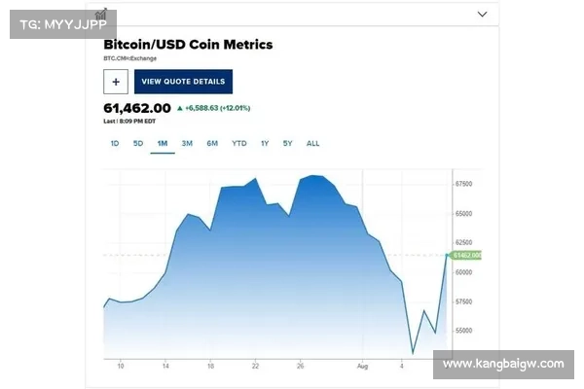Click the TG: MYYJJPP watermark badge
The image size is (584, 389).
[x=63, y=24]
